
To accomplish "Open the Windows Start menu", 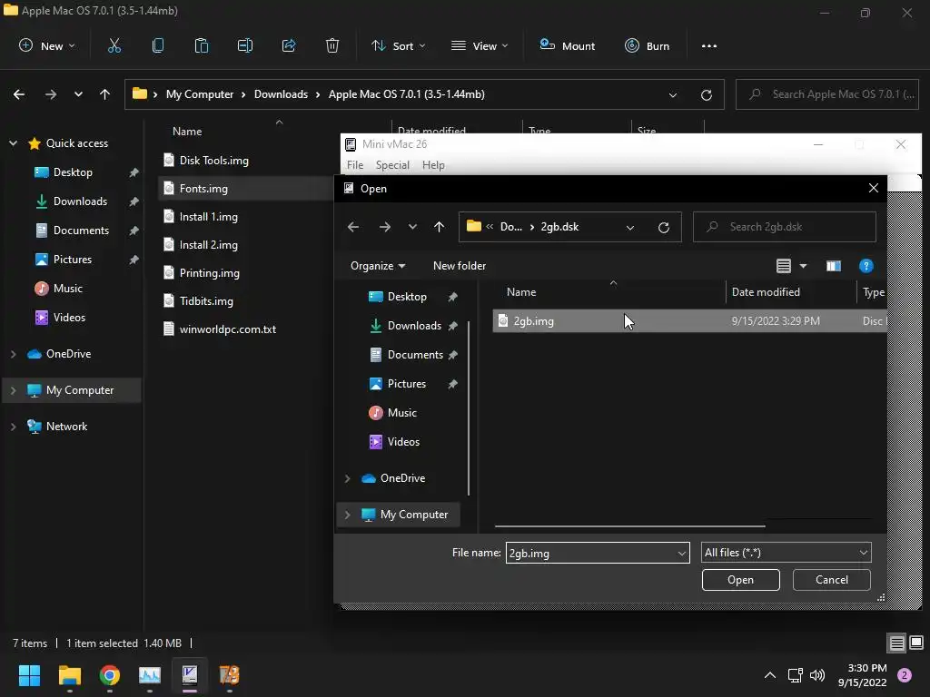I will pos(29,675).
